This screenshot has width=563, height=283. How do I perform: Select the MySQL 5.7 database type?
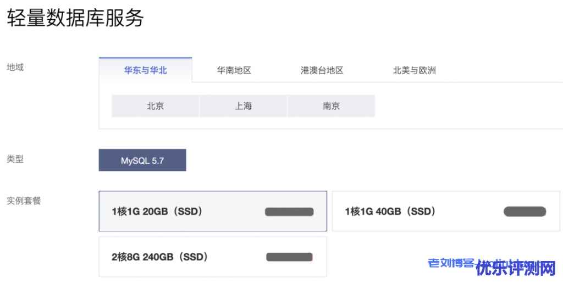tap(142, 160)
